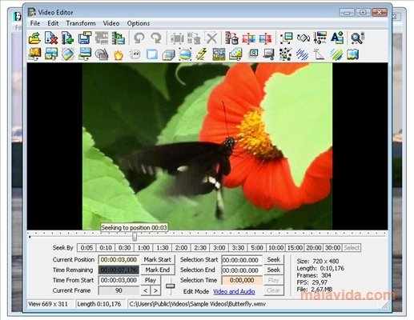The image size is (414, 320).
Task: Click the Butterfly.wmv file path in status bar
Action: click(x=198, y=304)
